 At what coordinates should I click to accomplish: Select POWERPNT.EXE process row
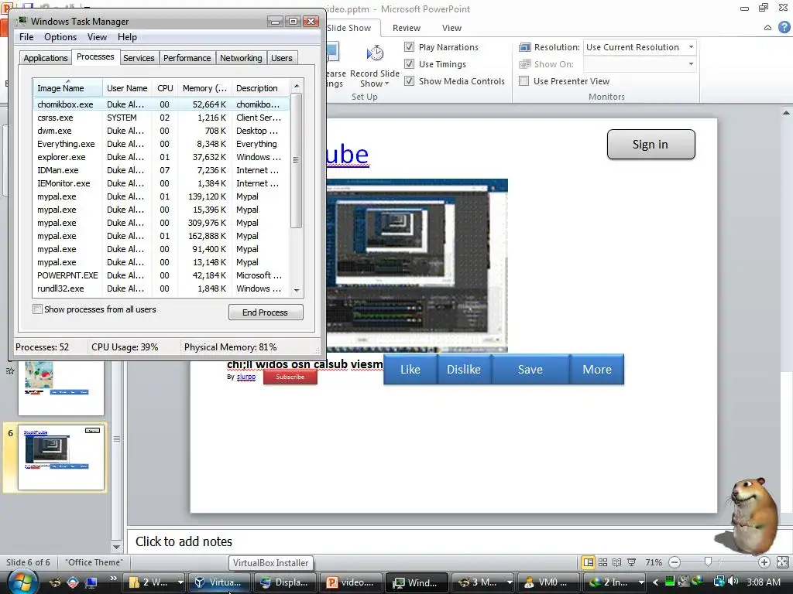tap(161, 275)
